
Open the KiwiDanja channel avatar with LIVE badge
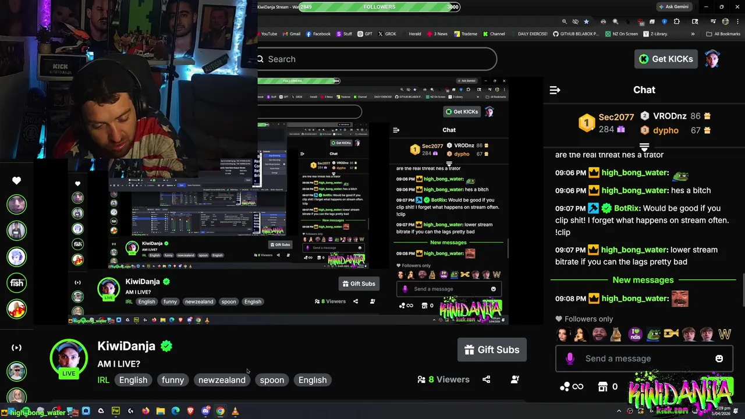click(x=69, y=358)
